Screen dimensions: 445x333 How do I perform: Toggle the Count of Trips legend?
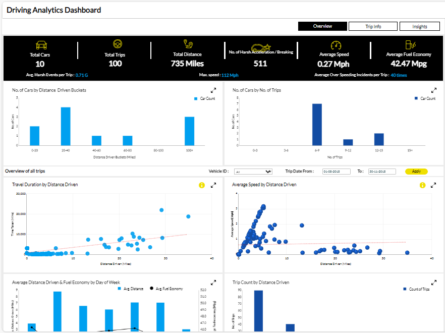[x=416, y=289]
